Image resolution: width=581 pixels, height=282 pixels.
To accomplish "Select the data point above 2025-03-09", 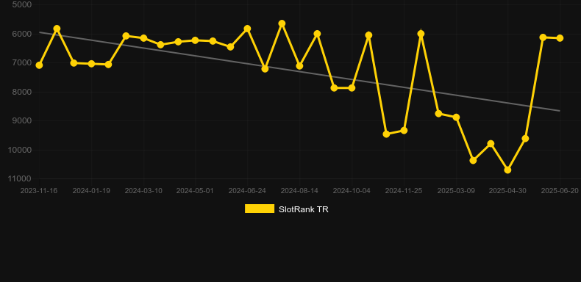I will point(456,117).
